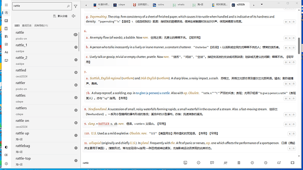
Task: Expand the dictionary tab list dropdown
Action: (262, 4)
